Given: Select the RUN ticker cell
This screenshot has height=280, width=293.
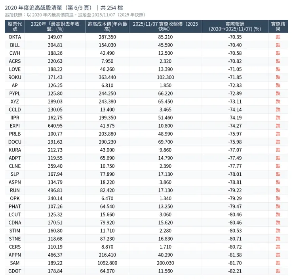Looking at the screenshot, I should 15,190.
